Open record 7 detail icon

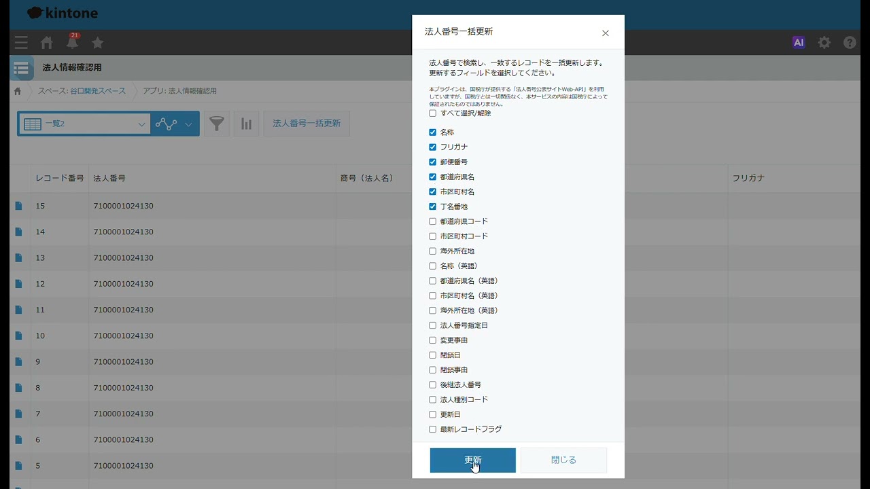click(x=19, y=414)
